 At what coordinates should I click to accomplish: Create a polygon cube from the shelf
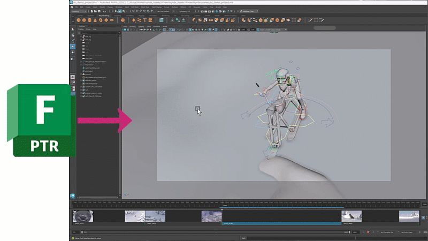[84, 20]
